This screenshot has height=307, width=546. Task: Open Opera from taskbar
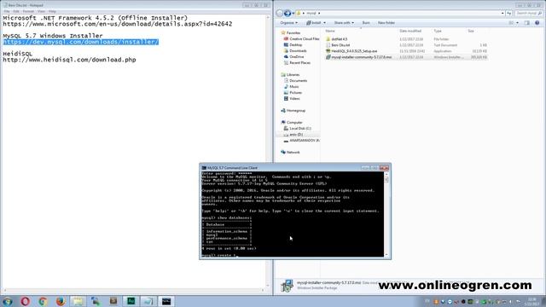click(25, 301)
